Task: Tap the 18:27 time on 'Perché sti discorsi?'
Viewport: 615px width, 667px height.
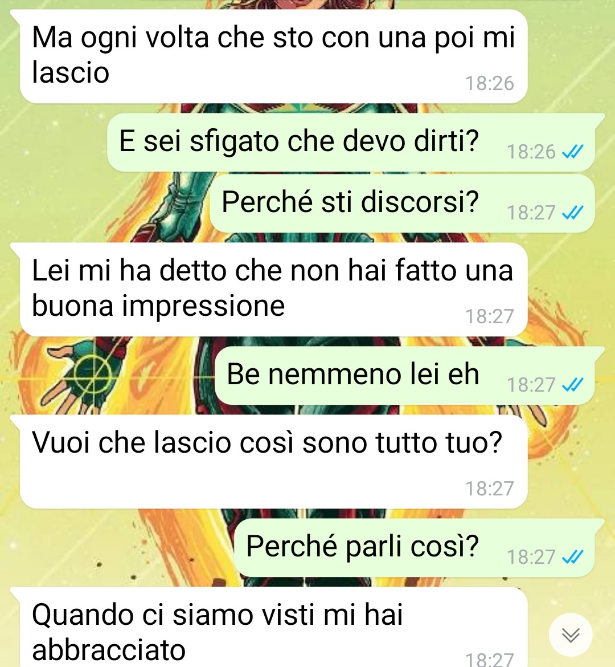Action: pos(531,213)
